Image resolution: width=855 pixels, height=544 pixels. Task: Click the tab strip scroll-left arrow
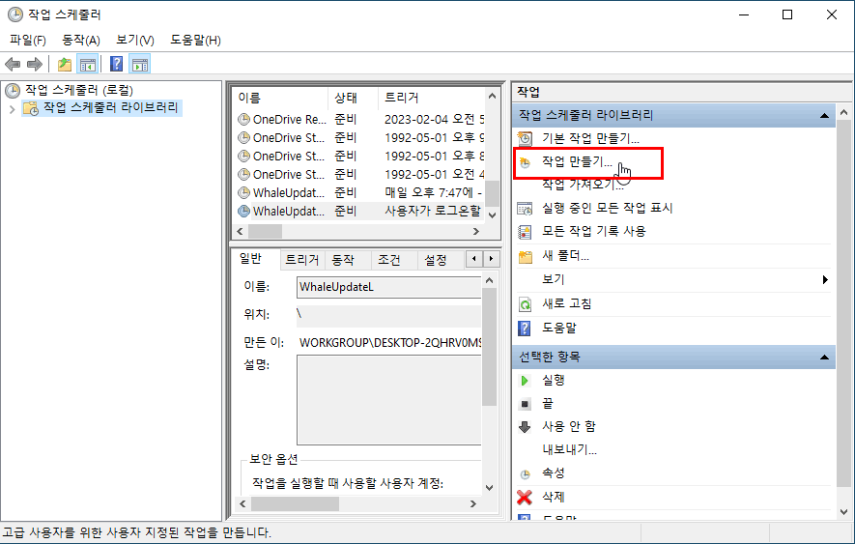(x=474, y=259)
